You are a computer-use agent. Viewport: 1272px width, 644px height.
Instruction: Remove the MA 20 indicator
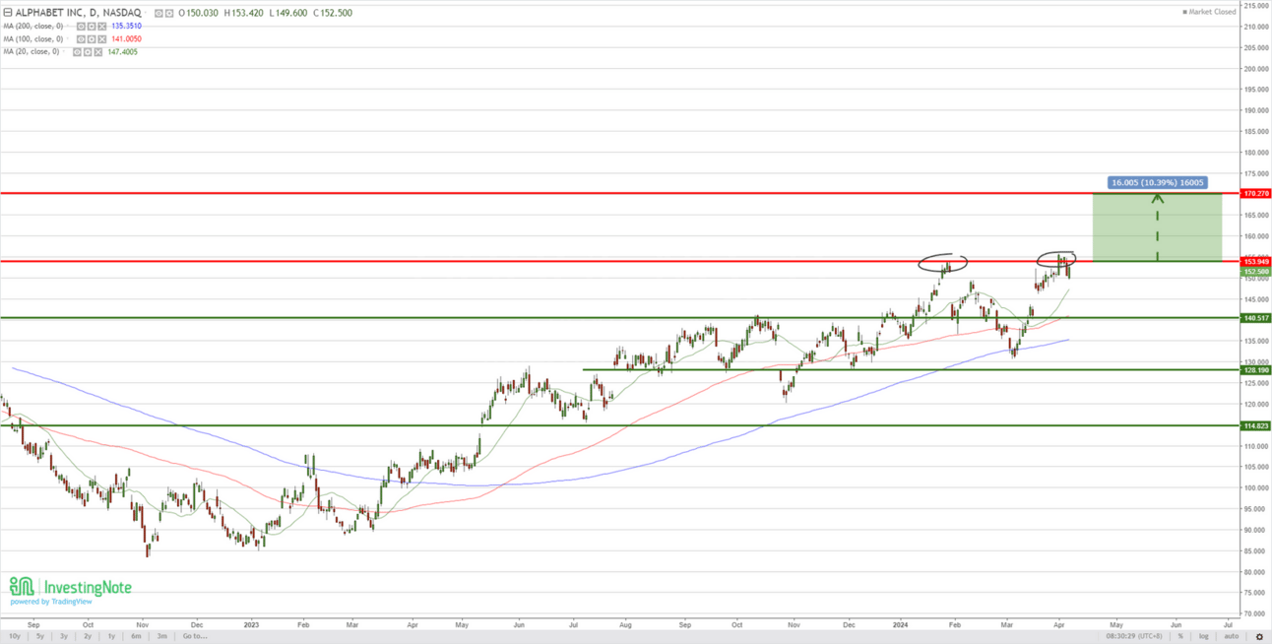[x=98, y=52]
